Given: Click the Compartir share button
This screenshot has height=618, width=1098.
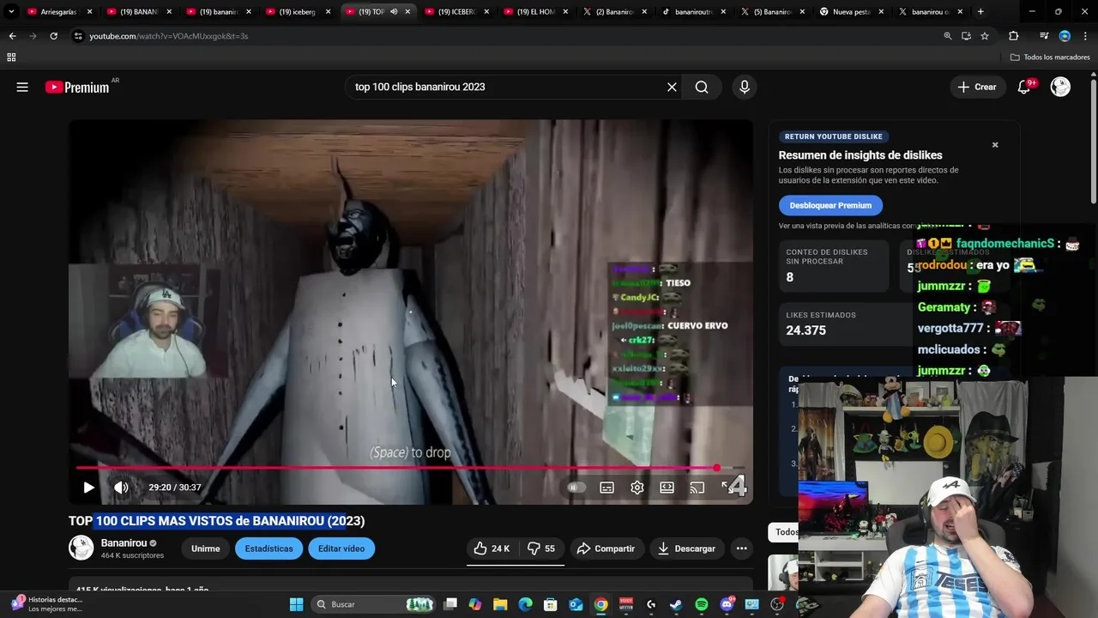Looking at the screenshot, I should 606,548.
